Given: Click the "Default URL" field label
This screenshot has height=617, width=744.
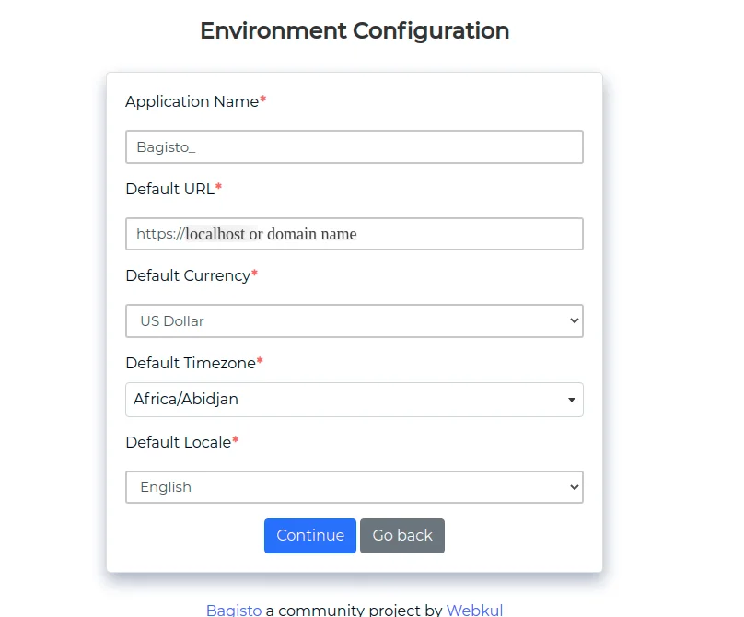Looking at the screenshot, I should [169, 189].
